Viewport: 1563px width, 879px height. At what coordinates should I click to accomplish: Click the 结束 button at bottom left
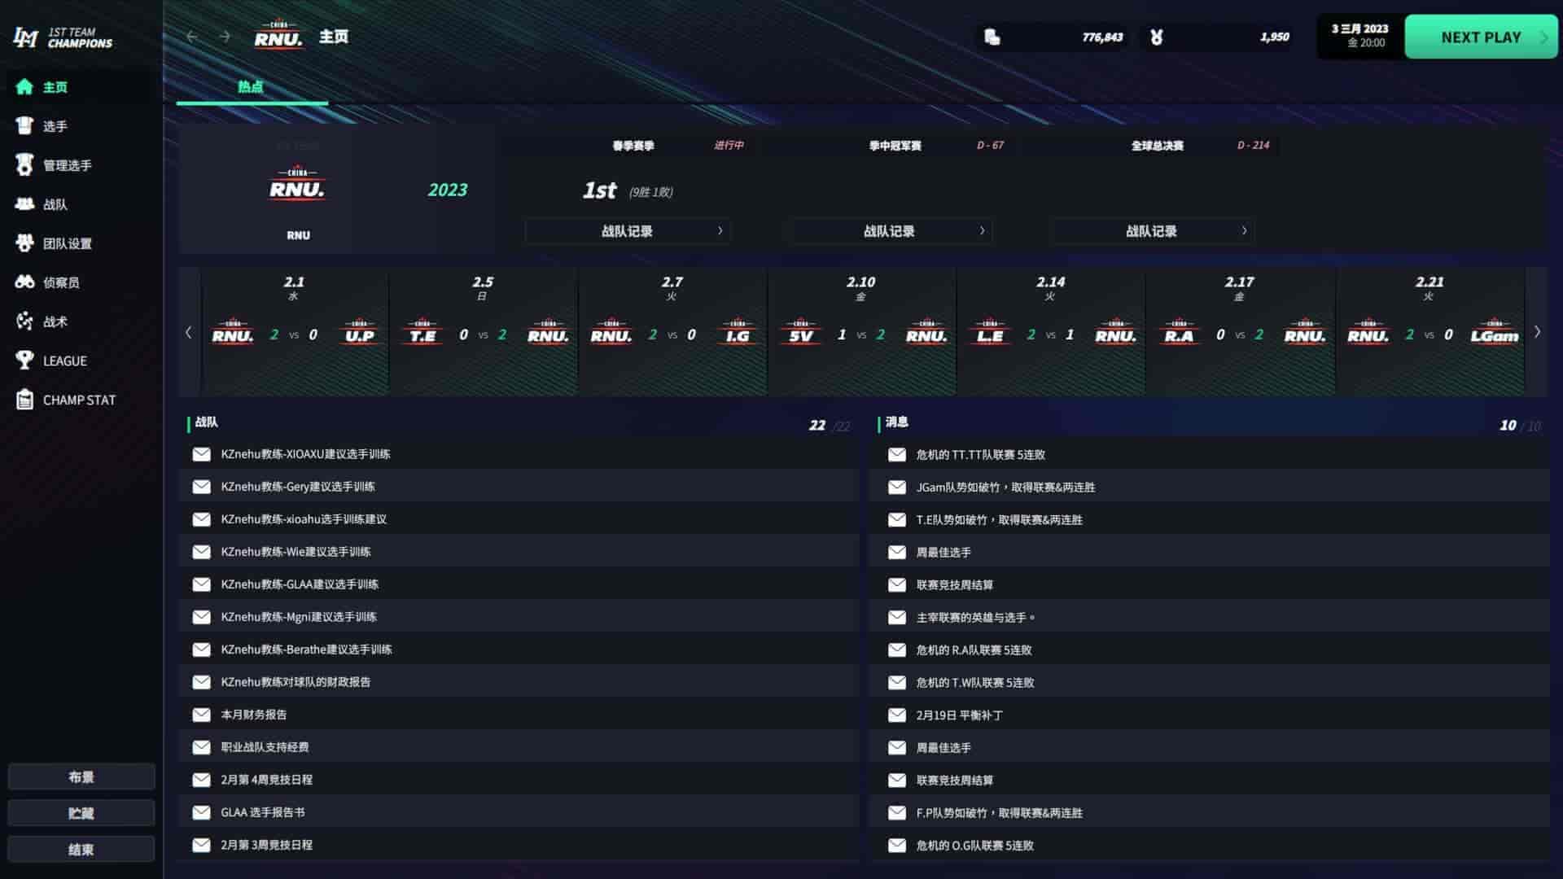point(81,848)
